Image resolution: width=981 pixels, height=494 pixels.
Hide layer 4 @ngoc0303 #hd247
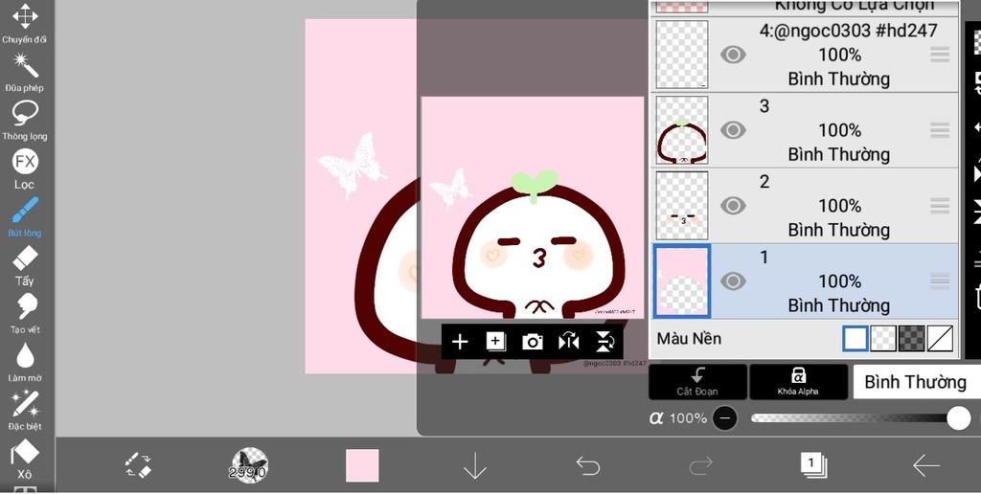[733, 55]
